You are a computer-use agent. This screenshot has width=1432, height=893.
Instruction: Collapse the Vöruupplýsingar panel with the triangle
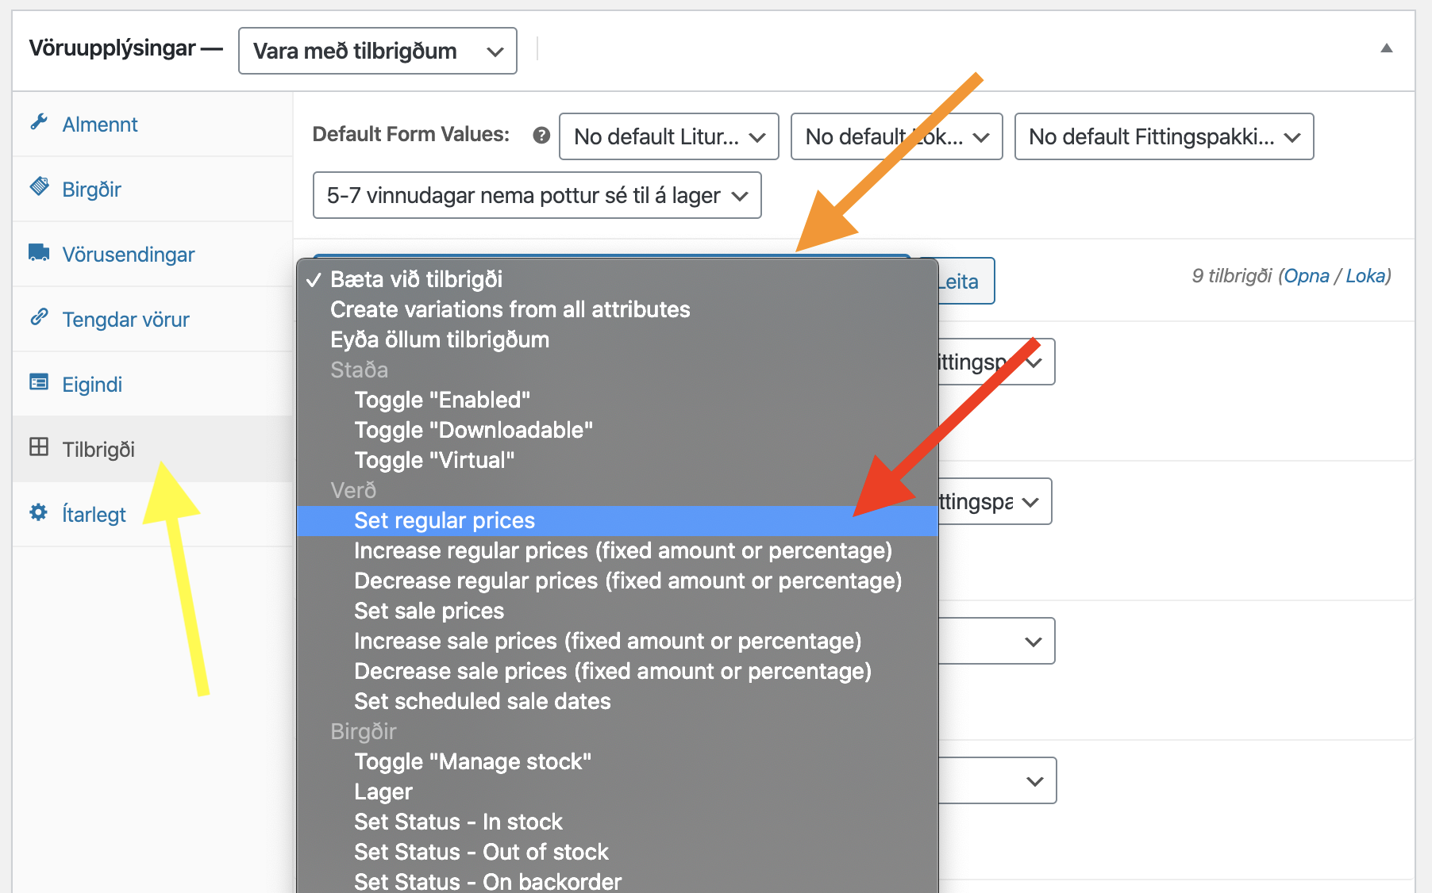[x=1386, y=48]
